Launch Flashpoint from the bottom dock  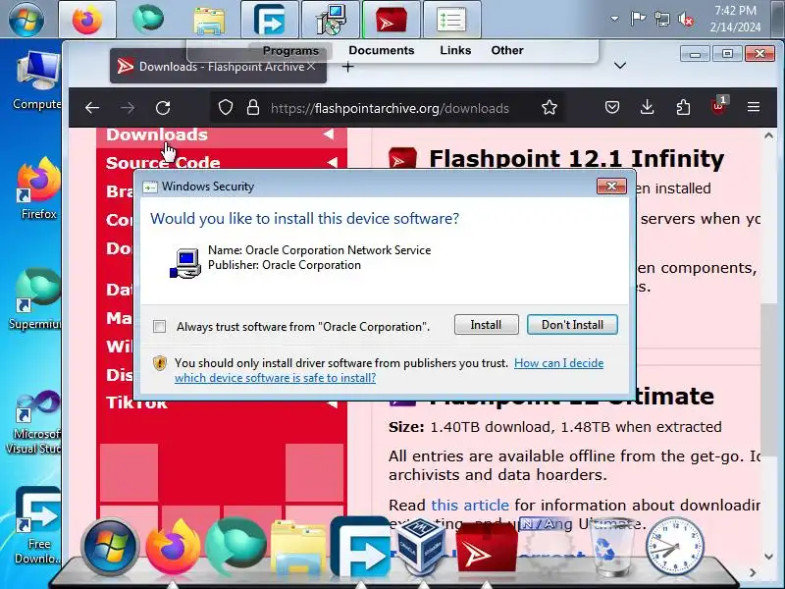tap(486, 548)
